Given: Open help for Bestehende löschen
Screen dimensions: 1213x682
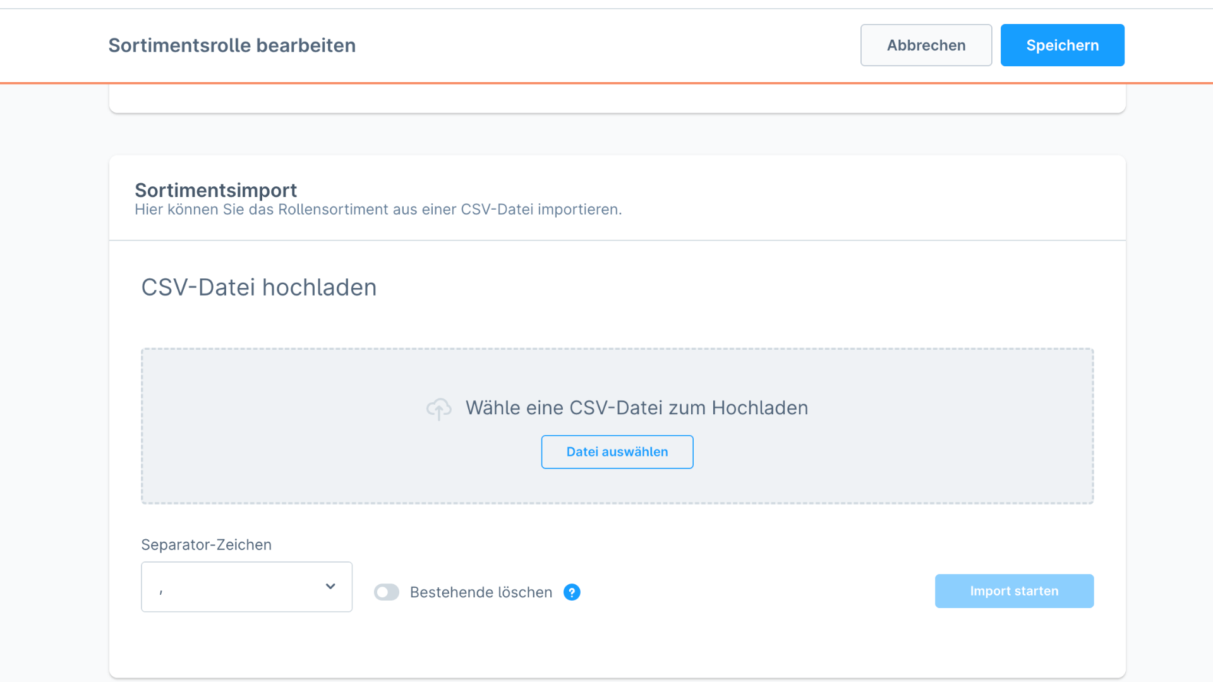Looking at the screenshot, I should 572,592.
